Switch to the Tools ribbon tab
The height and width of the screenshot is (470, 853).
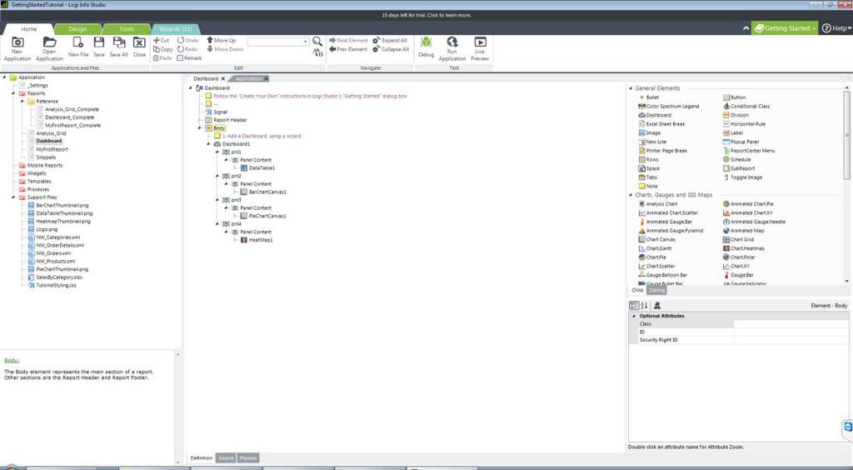tap(127, 29)
